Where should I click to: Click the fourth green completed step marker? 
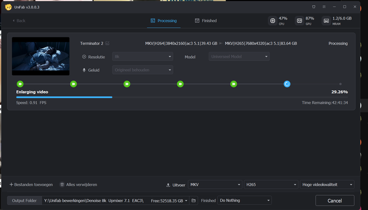click(180, 84)
